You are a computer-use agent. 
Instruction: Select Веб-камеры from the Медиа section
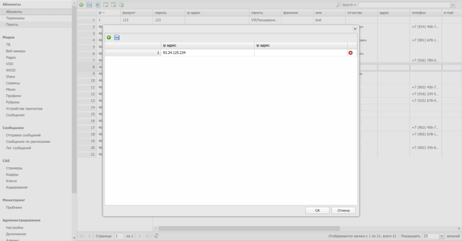pos(16,51)
